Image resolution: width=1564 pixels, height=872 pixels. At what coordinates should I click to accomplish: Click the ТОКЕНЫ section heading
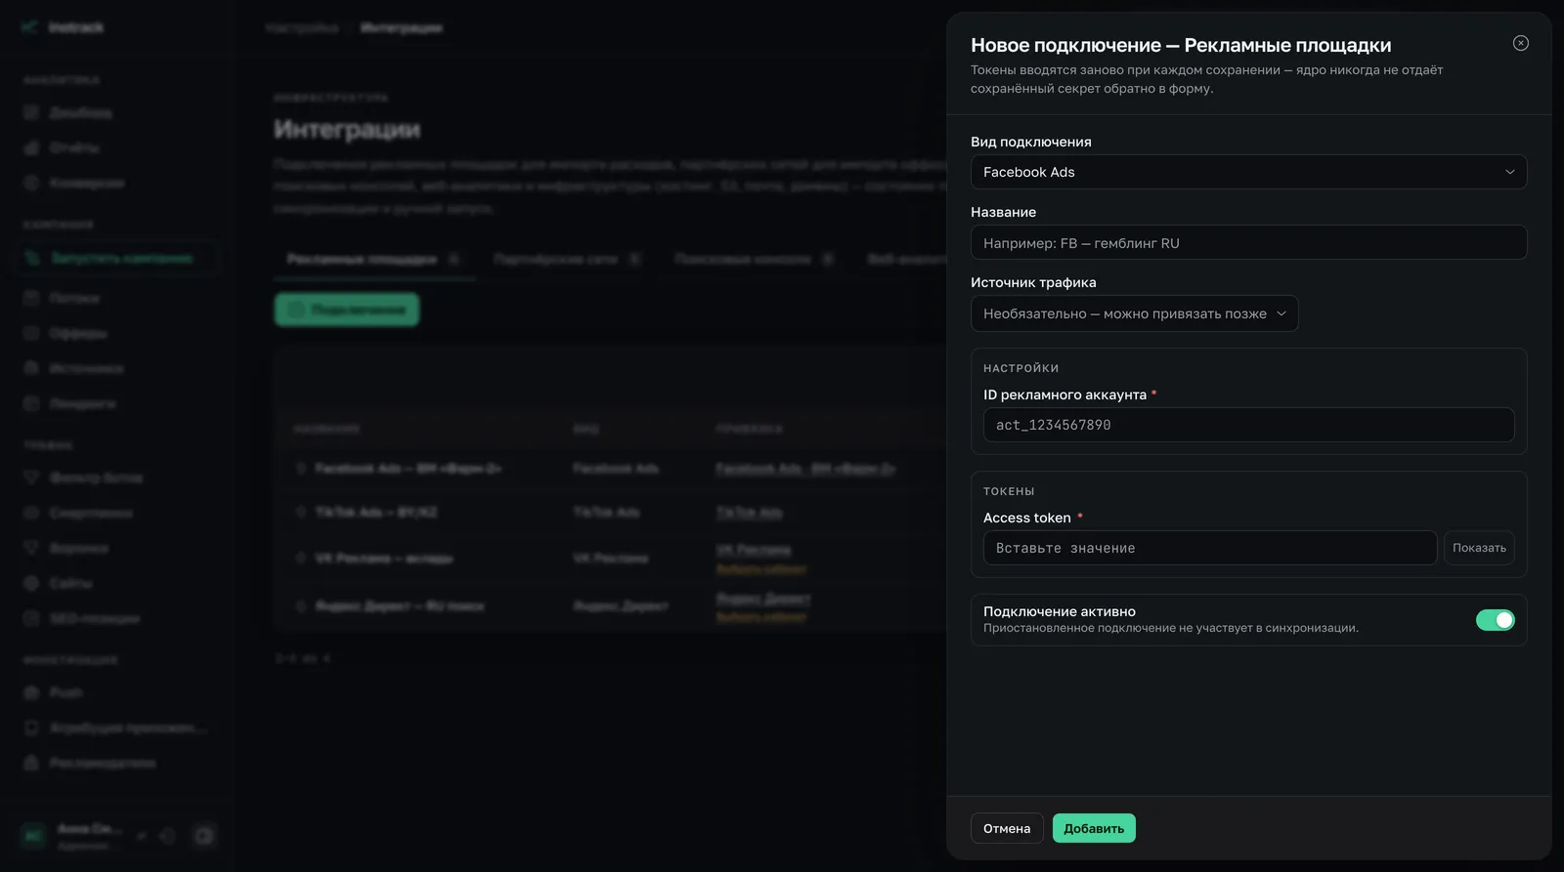[x=1009, y=491]
